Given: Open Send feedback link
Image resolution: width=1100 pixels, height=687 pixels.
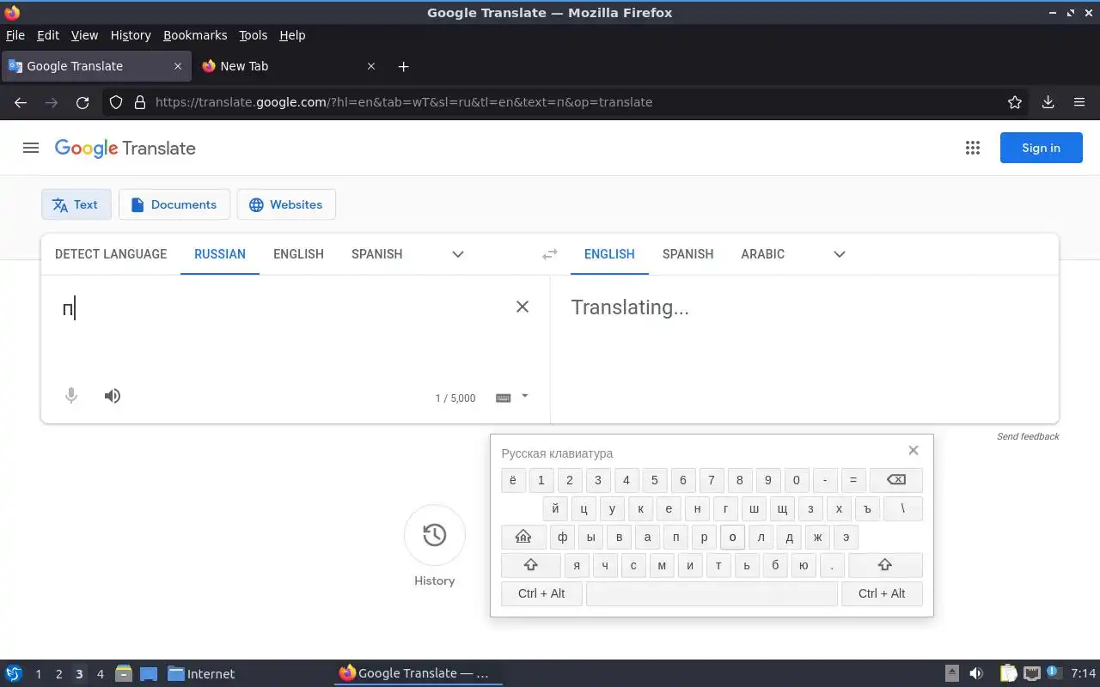Looking at the screenshot, I should point(1028,436).
